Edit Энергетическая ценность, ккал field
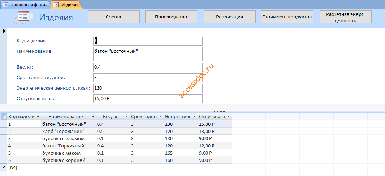Image resolution: width=385 pixels, height=176 pixels. (x=148, y=88)
